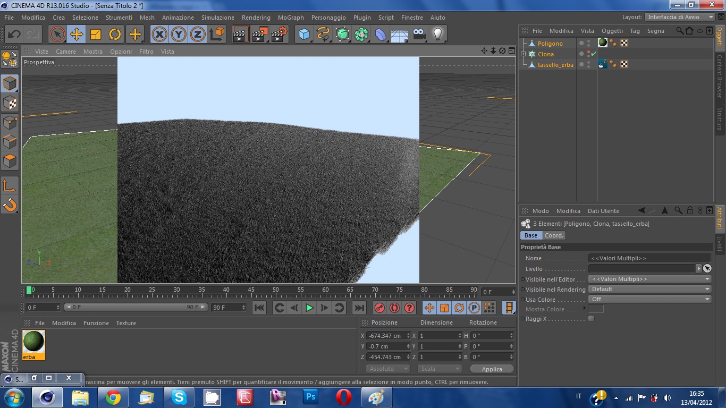Click the arrow button beside Livello field
This screenshot has height=408, width=726.
pyautogui.click(x=699, y=269)
